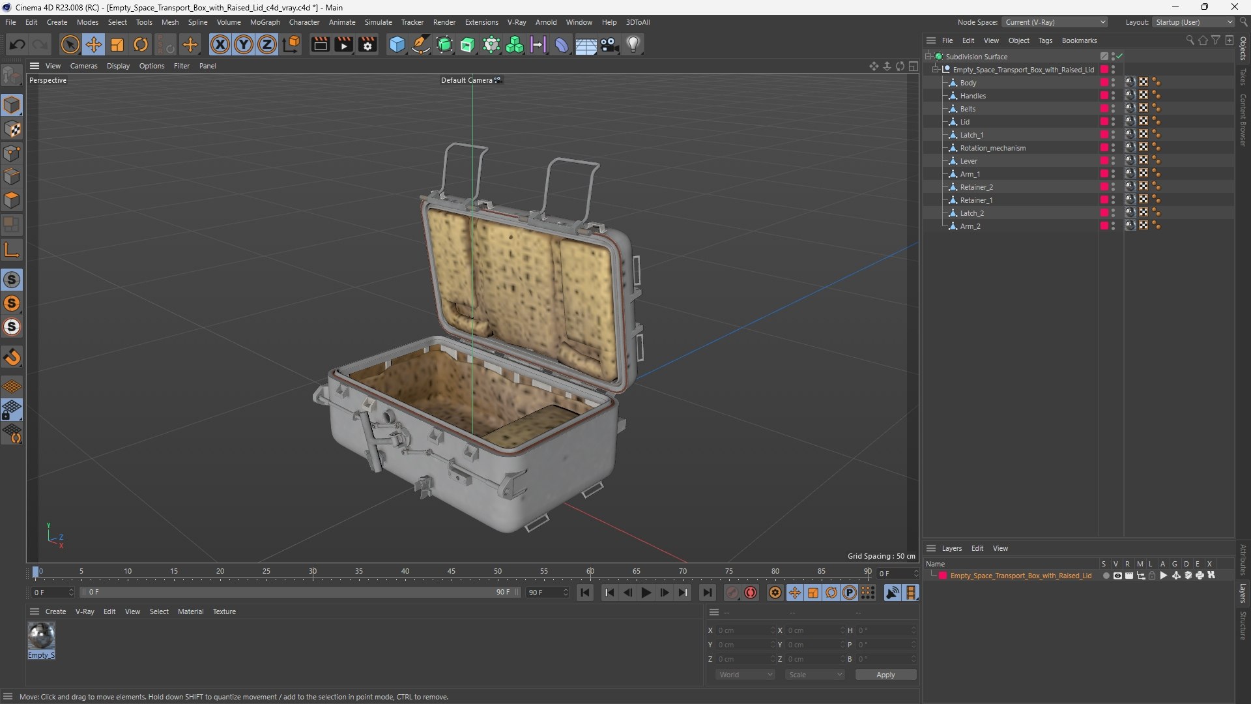The width and height of the screenshot is (1251, 704).
Task: Toggle X axis lock
Action: (x=220, y=44)
